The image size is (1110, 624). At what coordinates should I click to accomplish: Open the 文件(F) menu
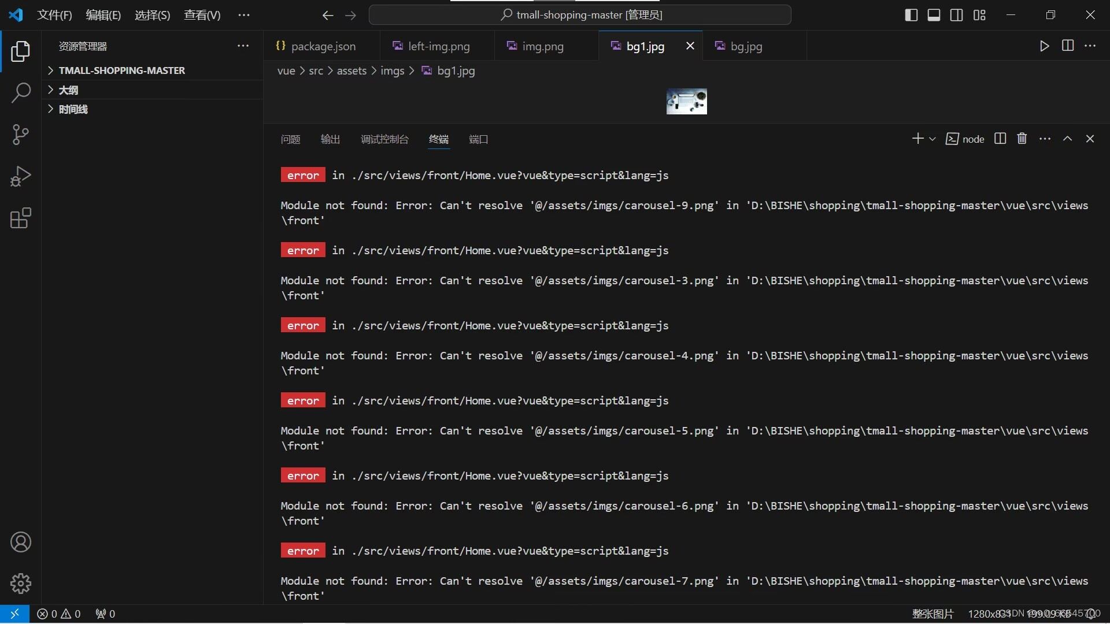(54, 15)
